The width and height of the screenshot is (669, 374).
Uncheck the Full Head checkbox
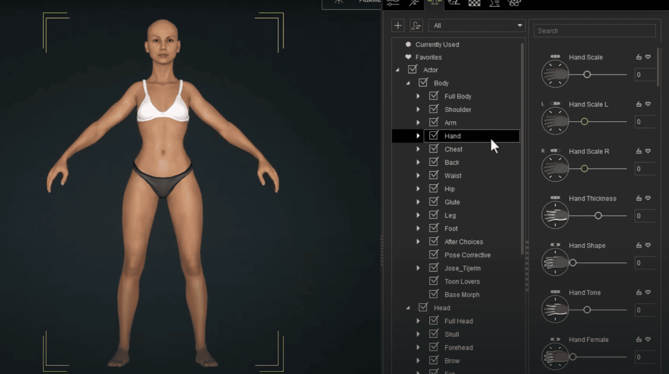[x=434, y=321]
